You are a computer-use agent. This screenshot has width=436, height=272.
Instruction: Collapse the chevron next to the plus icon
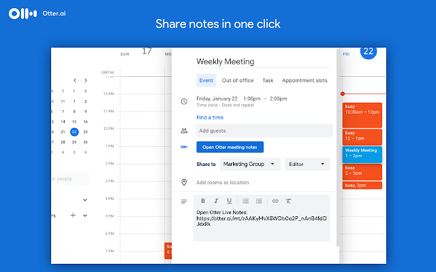pyautogui.click(x=85, y=215)
